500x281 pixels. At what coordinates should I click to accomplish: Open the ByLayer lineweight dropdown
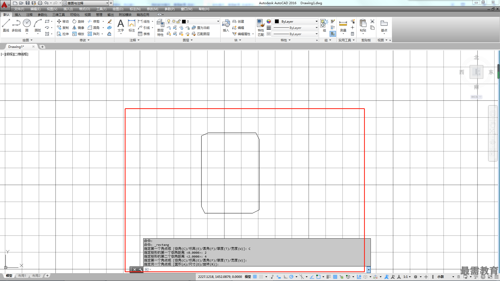click(x=295, y=28)
